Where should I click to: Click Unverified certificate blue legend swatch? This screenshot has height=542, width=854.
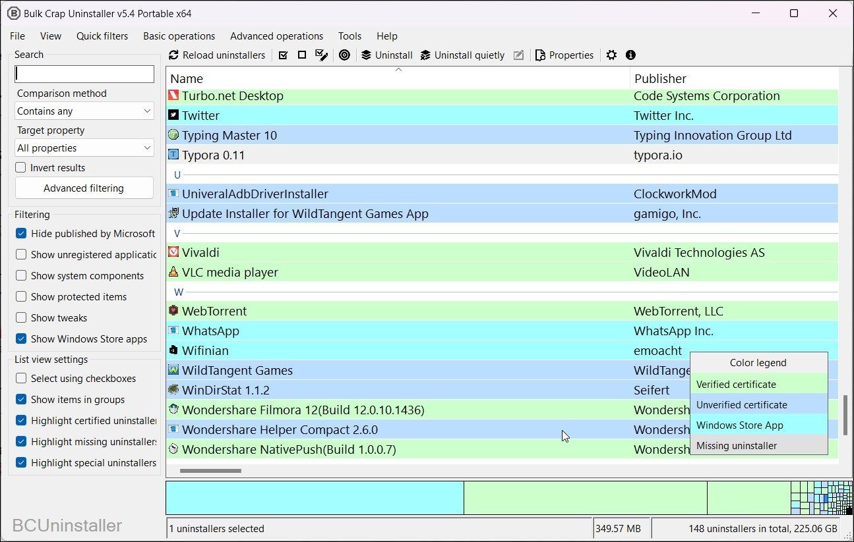point(758,405)
